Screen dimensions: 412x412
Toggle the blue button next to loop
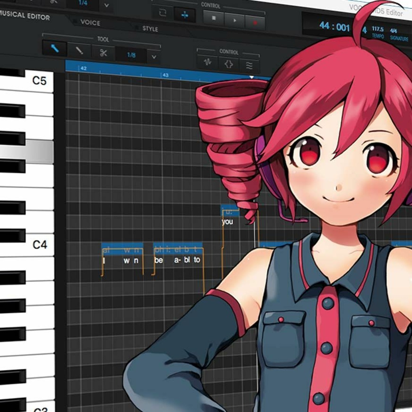click(185, 15)
